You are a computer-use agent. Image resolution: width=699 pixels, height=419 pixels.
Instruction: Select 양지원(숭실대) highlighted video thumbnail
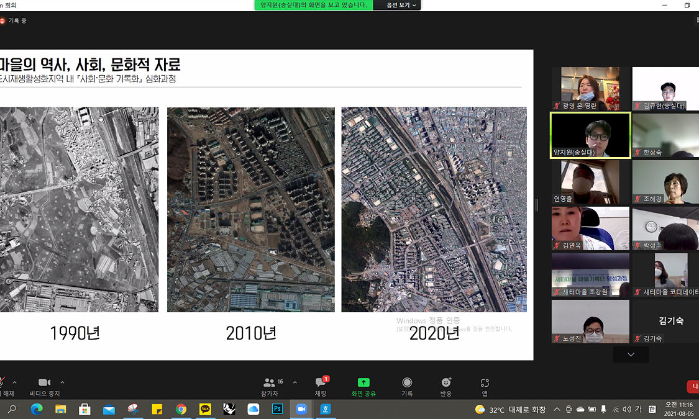[590, 135]
